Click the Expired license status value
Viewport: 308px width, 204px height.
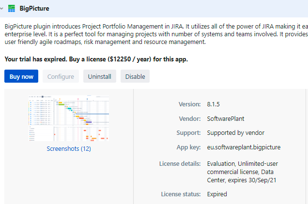click(x=217, y=194)
